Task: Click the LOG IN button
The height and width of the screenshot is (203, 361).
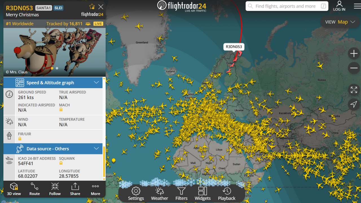Action: tap(339, 6)
